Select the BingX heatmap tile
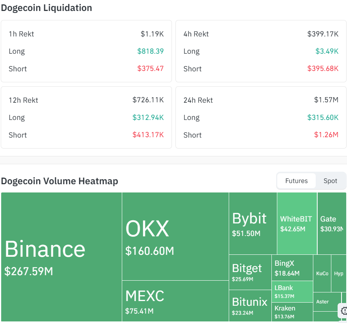 pos(292,268)
